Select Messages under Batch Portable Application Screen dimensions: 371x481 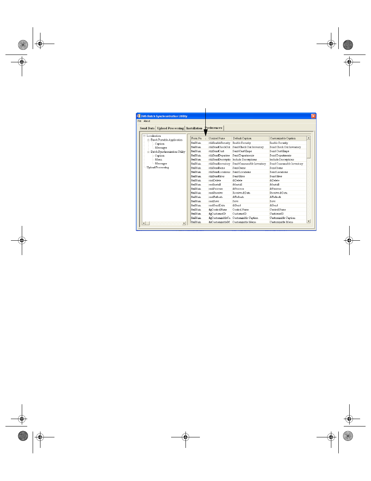coord(161,148)
